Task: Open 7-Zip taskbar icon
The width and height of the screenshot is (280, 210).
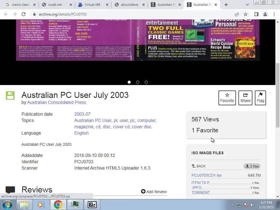Action: click(92, 205)
